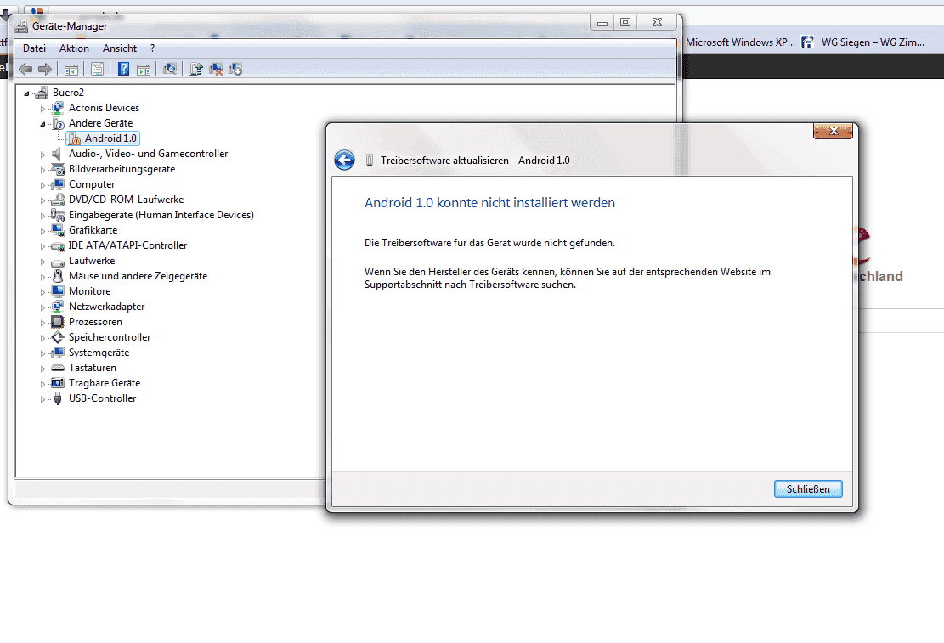Open properties via the toolbar properties icon
The height and width of the screenshot is (643, 944).
97,69
